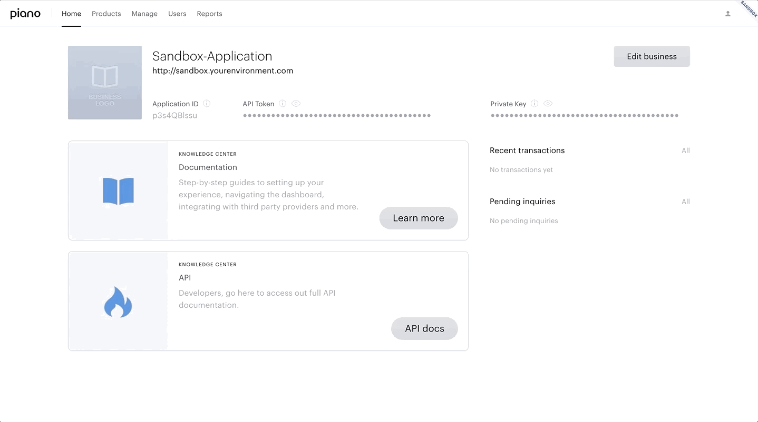Image resolution: width=758 pixels, height=422 pixels.
Task: Click the API docs button
Action: [424, 328]
